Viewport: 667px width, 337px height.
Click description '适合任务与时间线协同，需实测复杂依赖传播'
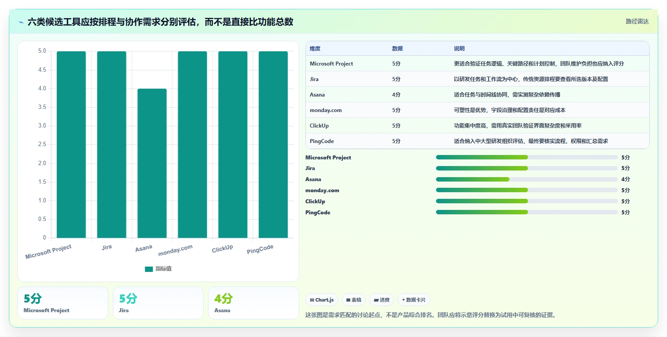click(508, 95)
